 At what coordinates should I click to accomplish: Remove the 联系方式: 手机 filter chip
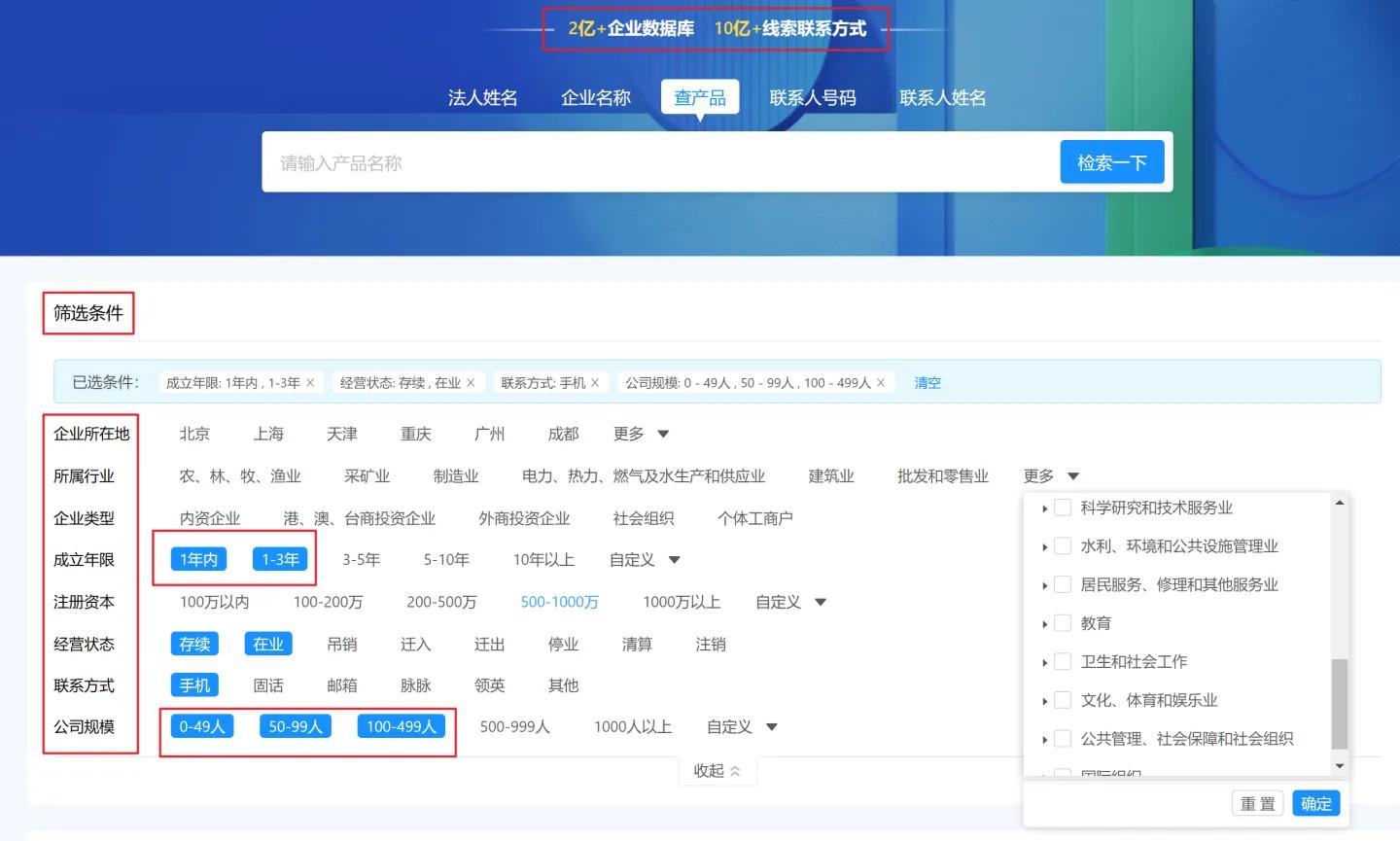[x=595, y=382]
